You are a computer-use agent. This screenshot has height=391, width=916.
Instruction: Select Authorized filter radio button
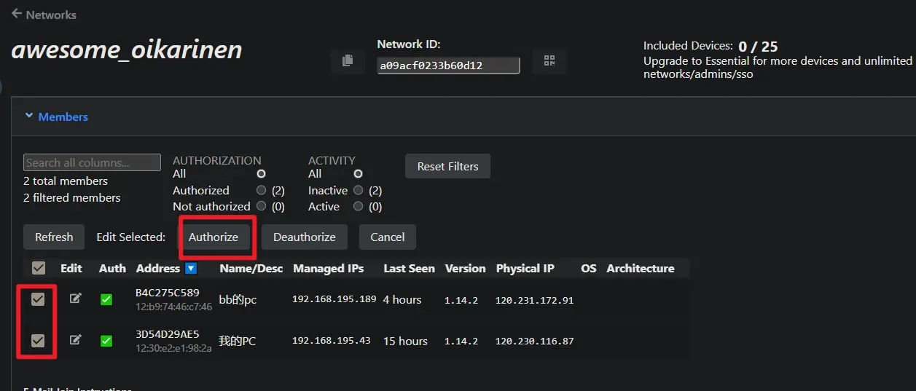click(261, 191)
